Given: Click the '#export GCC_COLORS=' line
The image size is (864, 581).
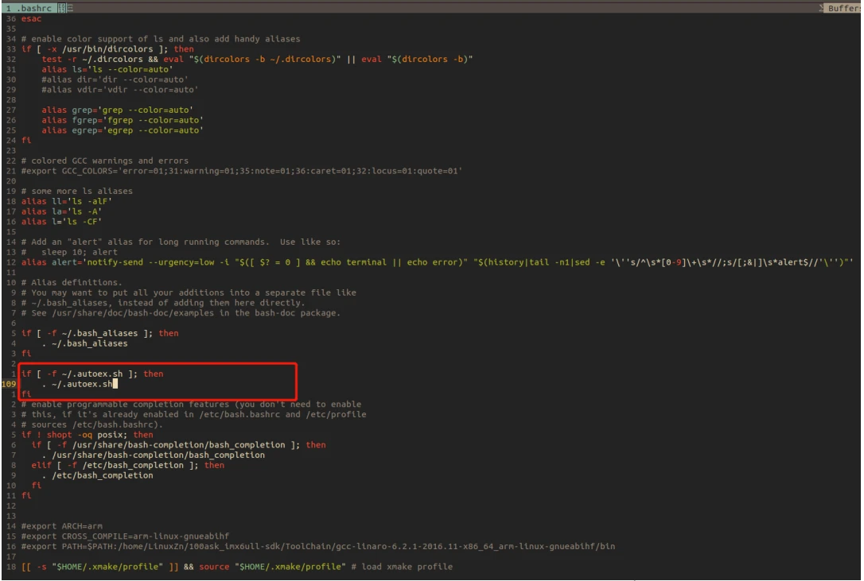Looking at the screenshot, I should click(x=241, y=171).
